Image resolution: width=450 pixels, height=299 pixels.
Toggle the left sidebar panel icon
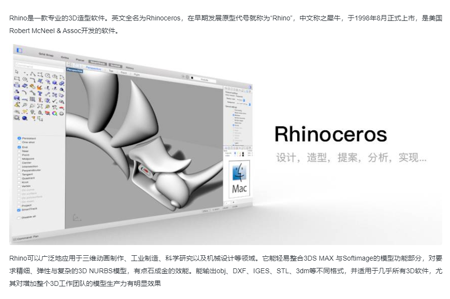pyautogui.click(x=19, y=50)
